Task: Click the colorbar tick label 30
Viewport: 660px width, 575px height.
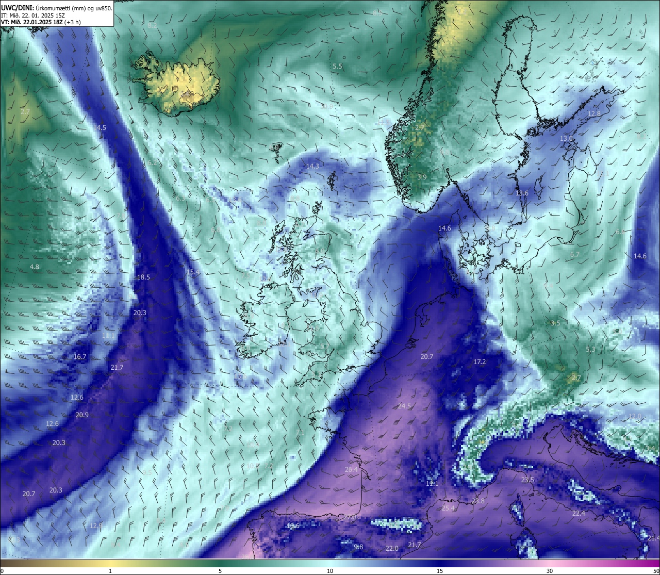Action: [x=550, y=571]
